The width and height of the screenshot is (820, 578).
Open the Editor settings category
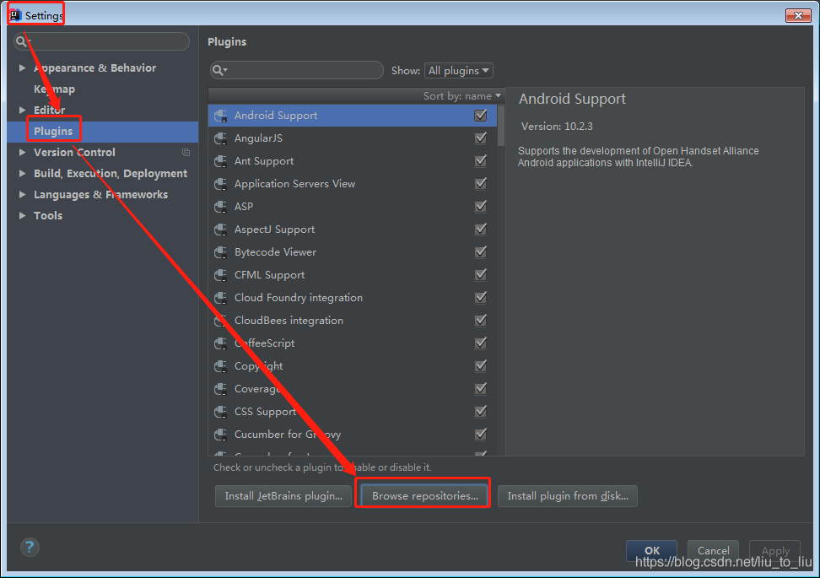pos(50,110)
